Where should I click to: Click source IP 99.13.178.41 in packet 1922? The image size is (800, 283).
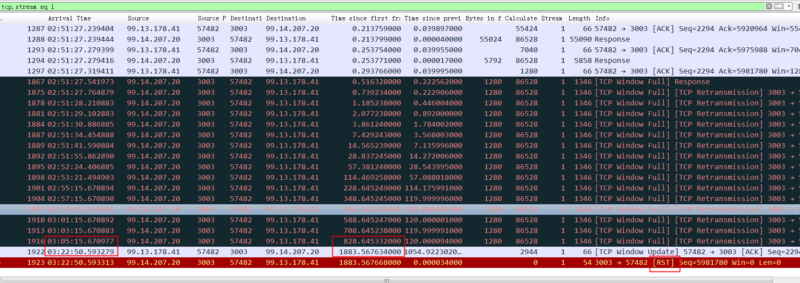tap(154, 252)
